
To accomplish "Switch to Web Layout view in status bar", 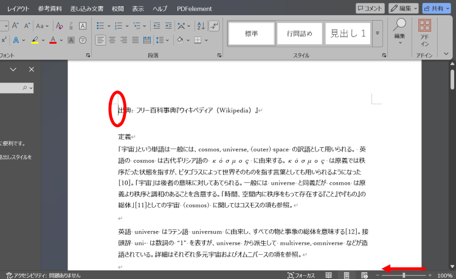I will [x=364, y=275].
